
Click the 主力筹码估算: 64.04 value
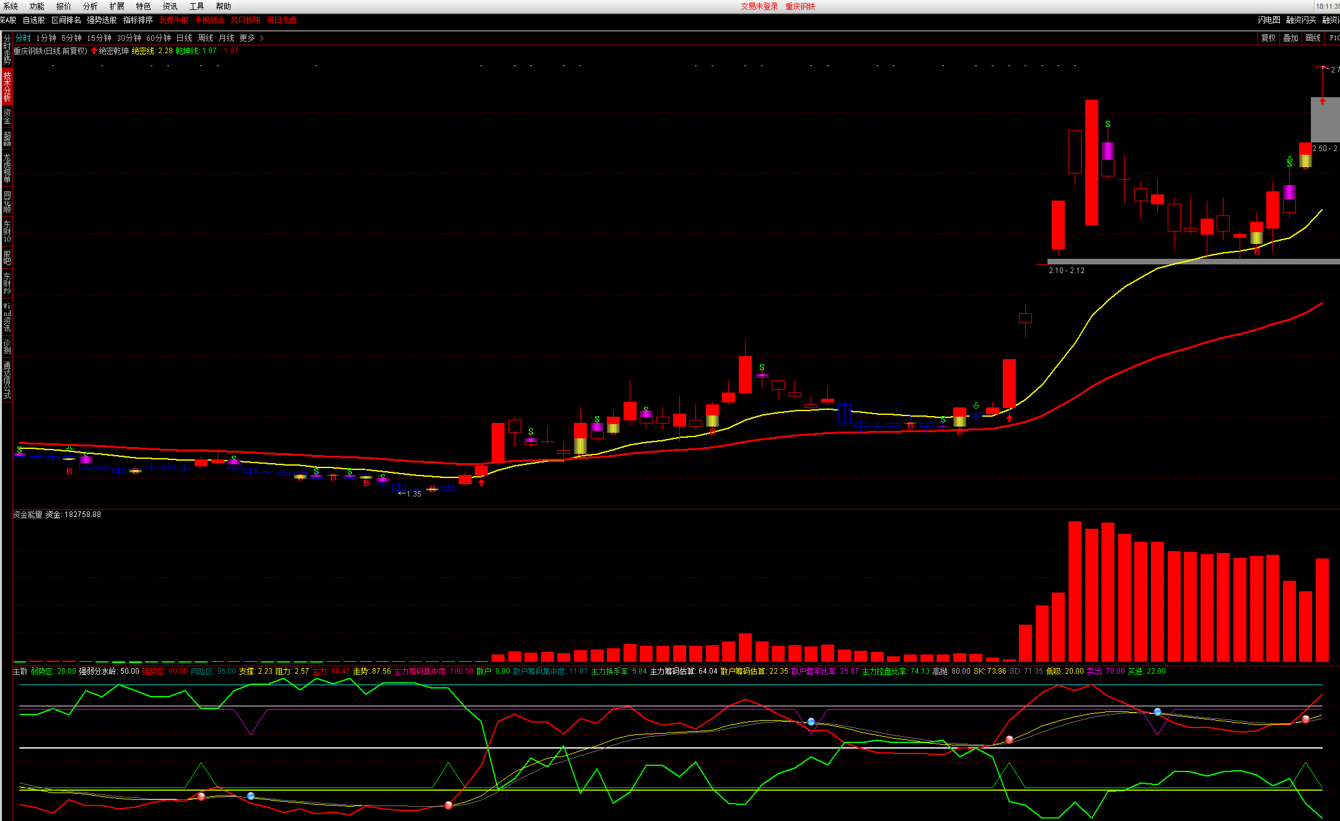(x=684, y=671)
